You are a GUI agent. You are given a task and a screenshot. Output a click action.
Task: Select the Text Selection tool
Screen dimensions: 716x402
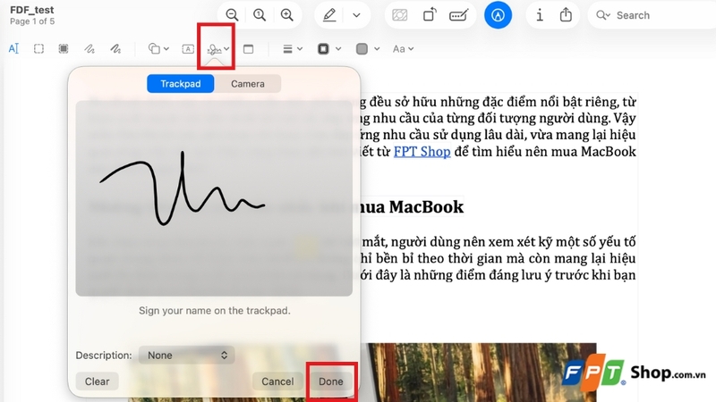(13, 48)
